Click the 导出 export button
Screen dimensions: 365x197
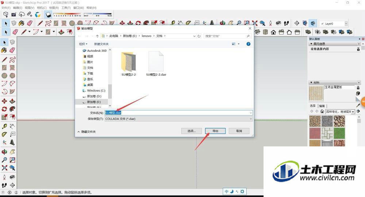coord(215,131)
